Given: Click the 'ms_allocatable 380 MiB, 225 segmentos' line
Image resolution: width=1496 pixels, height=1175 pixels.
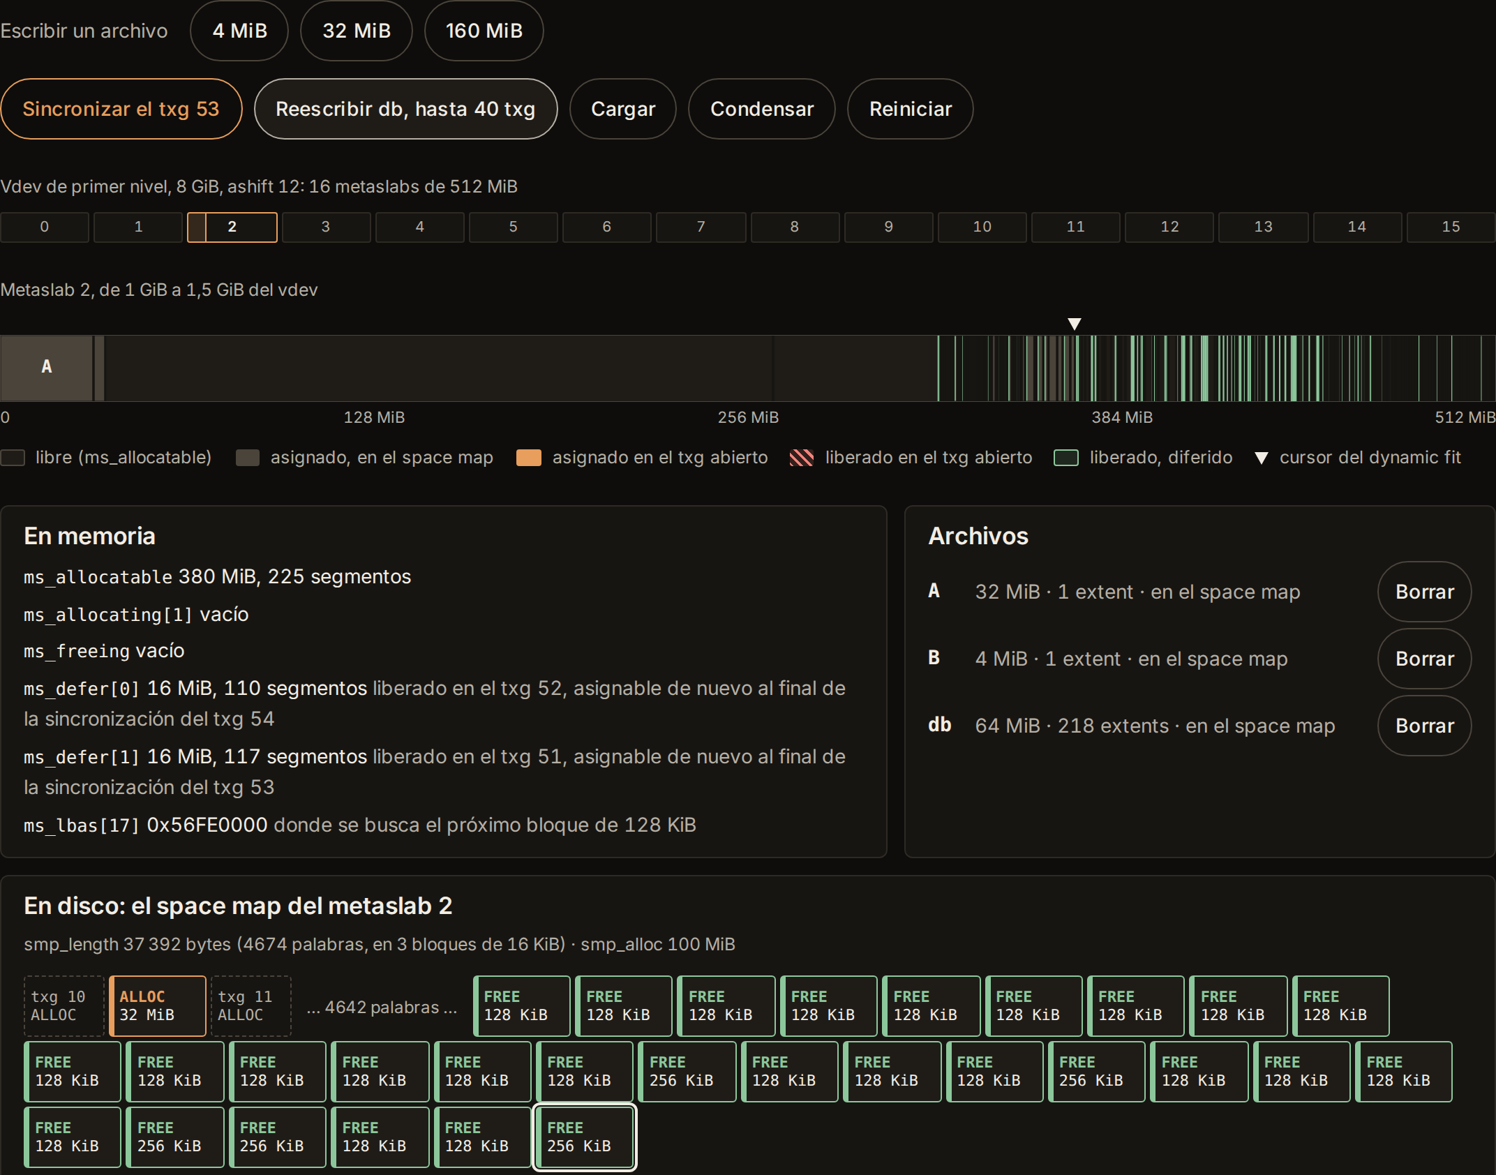Looking at the screenshot, I should click(x=217, y=577).
